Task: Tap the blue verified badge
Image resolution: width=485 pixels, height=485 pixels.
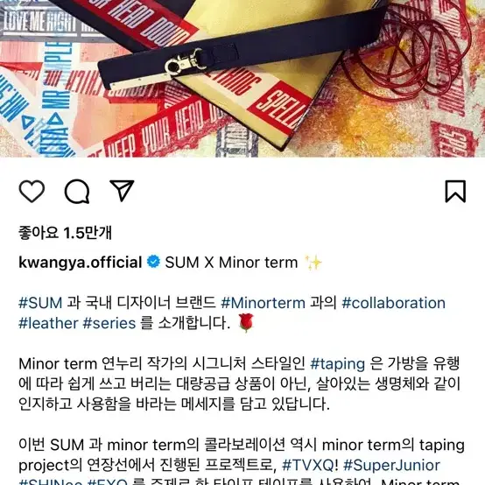Action: point(153,262)
